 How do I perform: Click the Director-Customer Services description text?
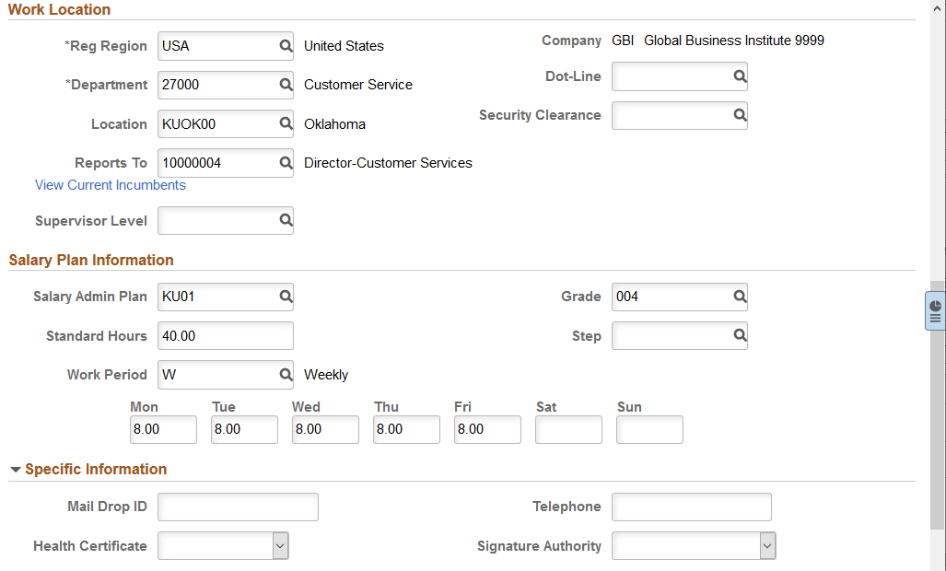point(388,163)
